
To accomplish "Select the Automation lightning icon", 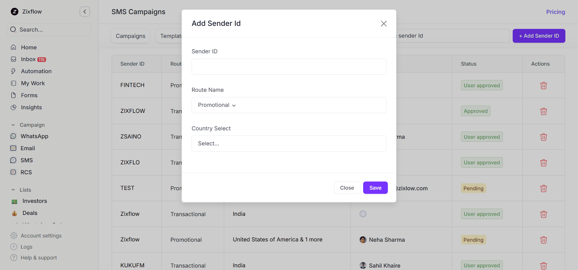I will pyautogui.click(x=14, y=71).
